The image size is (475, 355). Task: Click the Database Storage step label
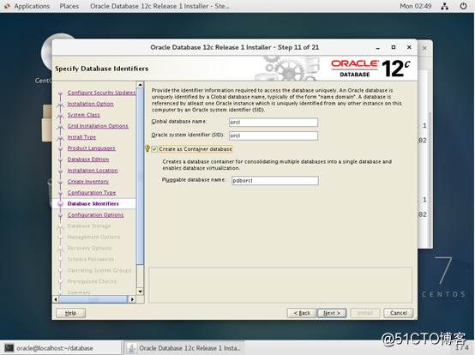point(89,226)
